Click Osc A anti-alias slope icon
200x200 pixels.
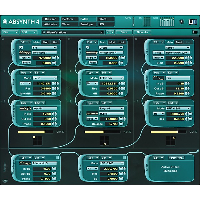21,48
